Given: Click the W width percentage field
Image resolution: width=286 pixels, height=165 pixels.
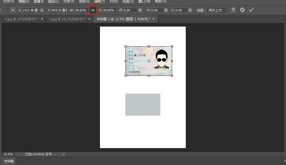Looking at the screenshot, I should coord(81,10).
